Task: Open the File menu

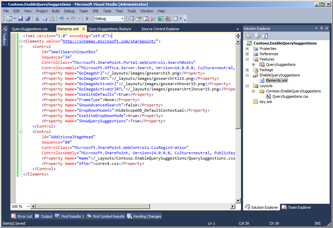Action: [6, 11]
